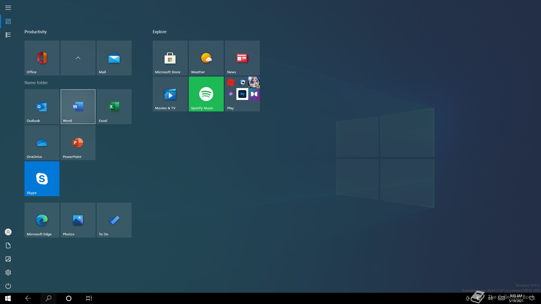Open Cortana from the taskbar
Screen dimensions: 541x304
click(x=69, y=298)
